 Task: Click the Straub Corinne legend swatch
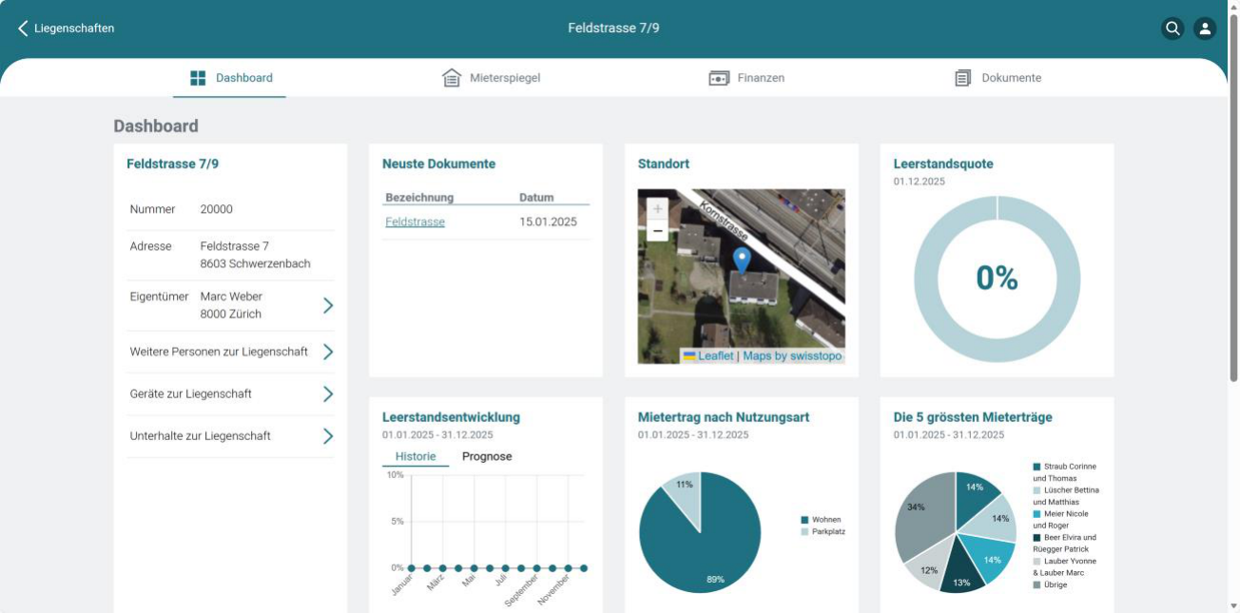coord(1037,467)
